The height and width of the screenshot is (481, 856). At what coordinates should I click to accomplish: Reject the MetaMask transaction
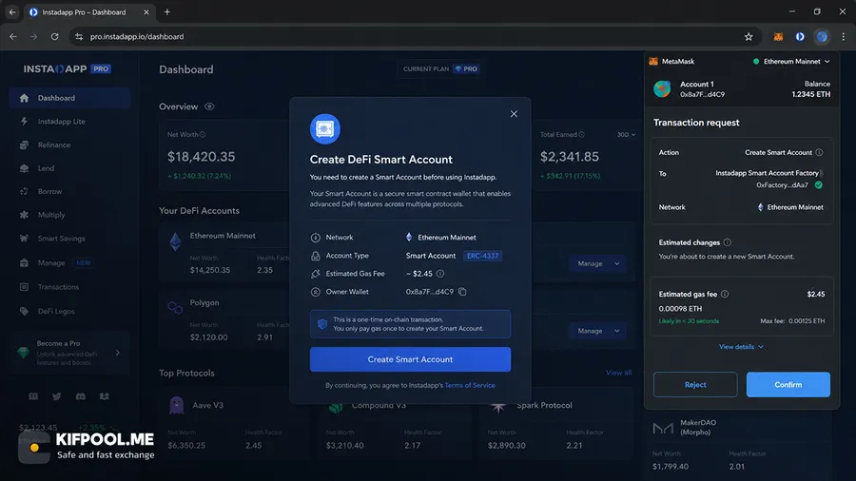coord(695,385)
